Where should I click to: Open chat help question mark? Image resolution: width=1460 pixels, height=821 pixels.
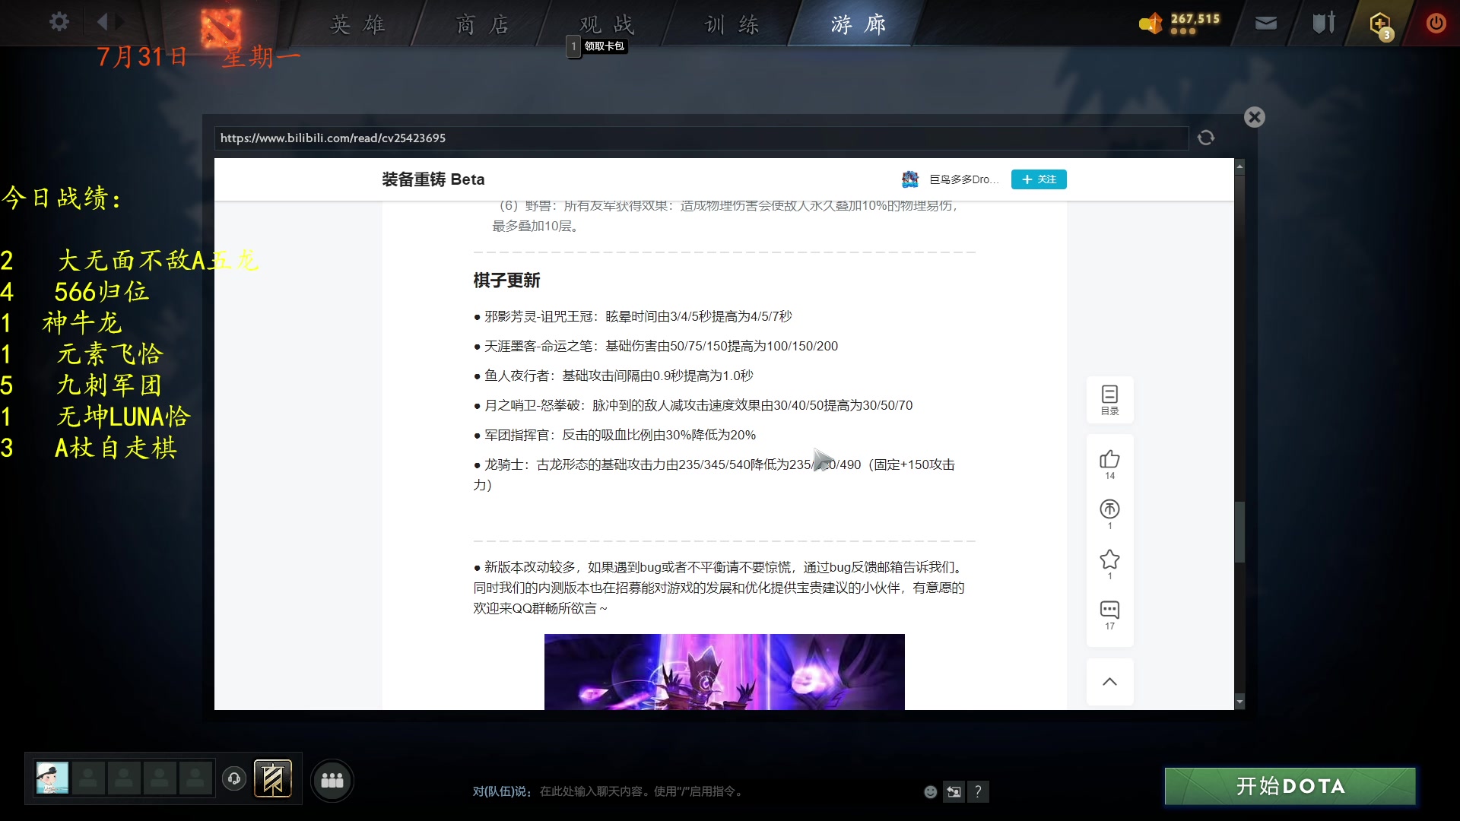[978, 792]
